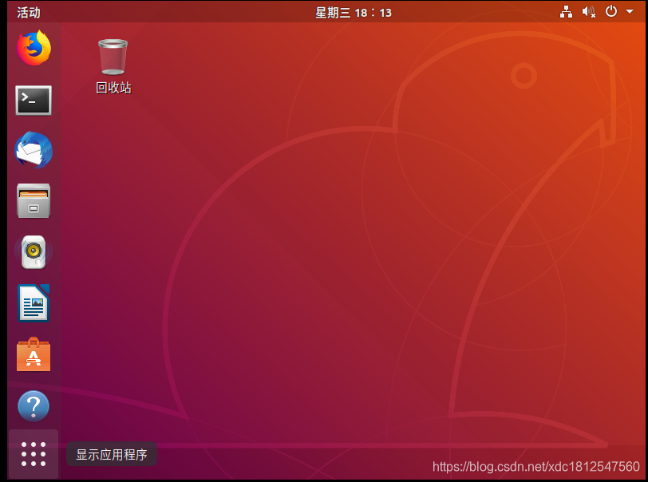Click the network status icon

(566, 12)
